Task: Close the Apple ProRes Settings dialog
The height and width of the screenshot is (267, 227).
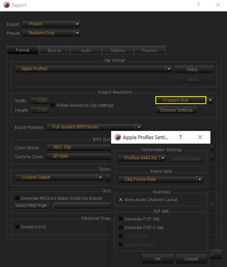Action: [200, 137]
